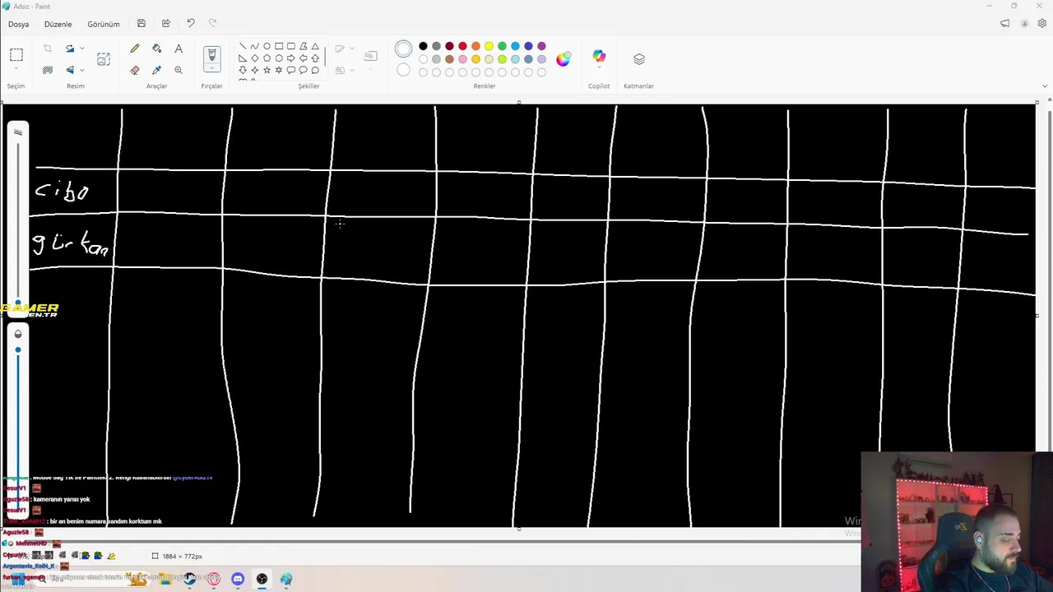This screenshot has height=592, width=1053.
Task: Expand the ribbon collapse chevron
Action: (x=1045, y=86)
